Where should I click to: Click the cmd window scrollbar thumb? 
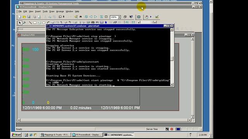(x=172, y=59)
